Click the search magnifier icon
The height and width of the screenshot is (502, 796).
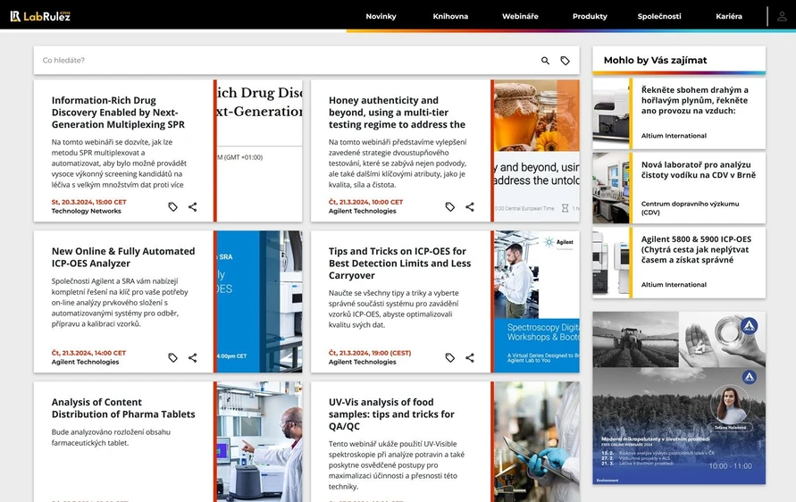[545, 61]
